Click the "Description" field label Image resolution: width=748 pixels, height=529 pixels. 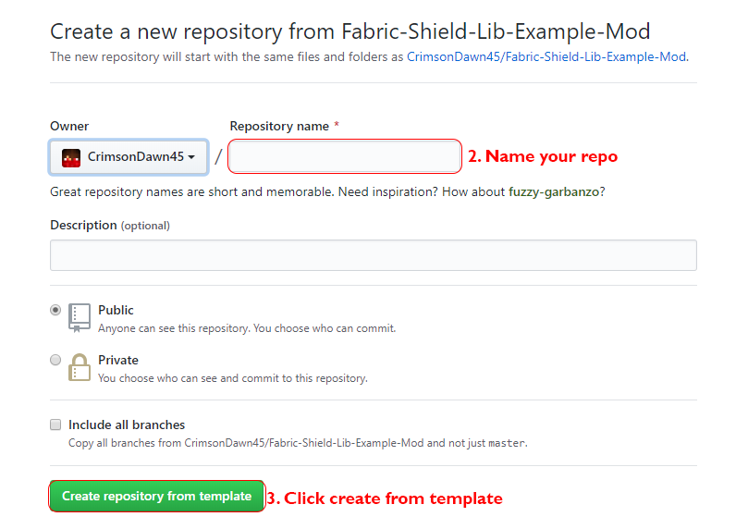pyautogui.click(x=83, y=225)
